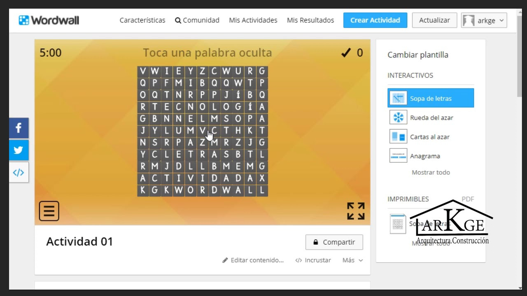Click Cambiar plantilla heading

click(418, 55)
